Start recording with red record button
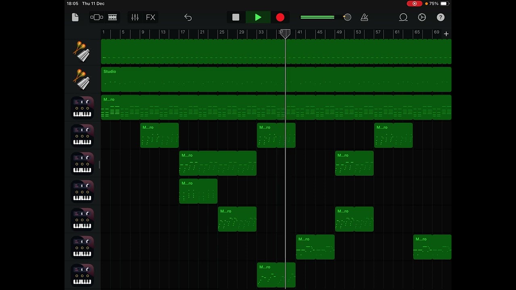516x290 pixels. tap(280, 17)
